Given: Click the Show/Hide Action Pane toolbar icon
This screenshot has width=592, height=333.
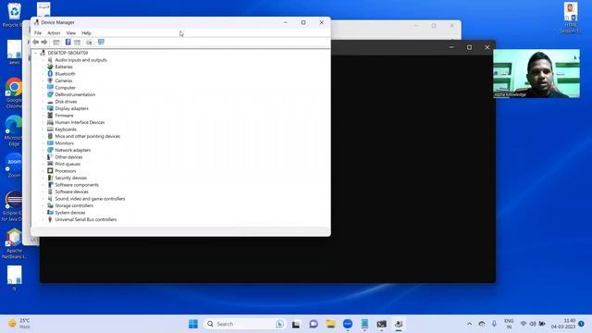Looking at the screenshot, I should tap(77, 42).
